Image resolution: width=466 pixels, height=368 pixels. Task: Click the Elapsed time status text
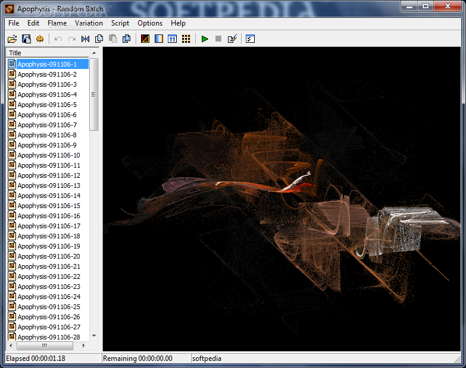tap(36, 358)
